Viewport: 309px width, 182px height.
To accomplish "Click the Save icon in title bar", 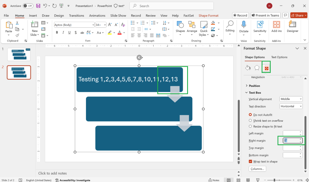I will click(38, 6).
